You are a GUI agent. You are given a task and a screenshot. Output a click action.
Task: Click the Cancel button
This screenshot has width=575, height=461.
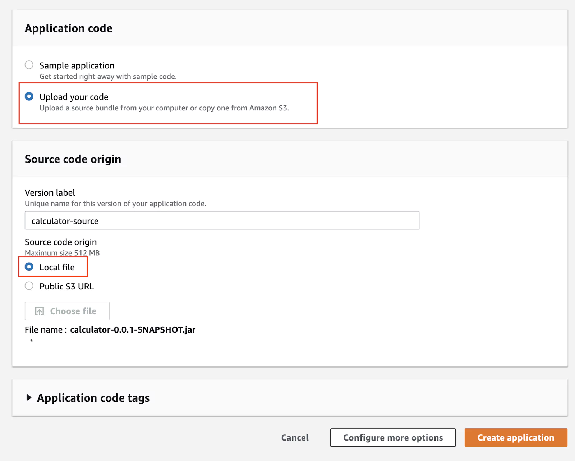pyautogui.click(x=295, y=438)
